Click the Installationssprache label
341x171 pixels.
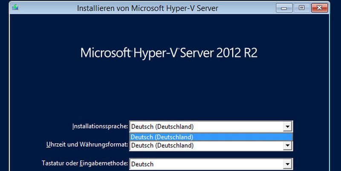100,126
